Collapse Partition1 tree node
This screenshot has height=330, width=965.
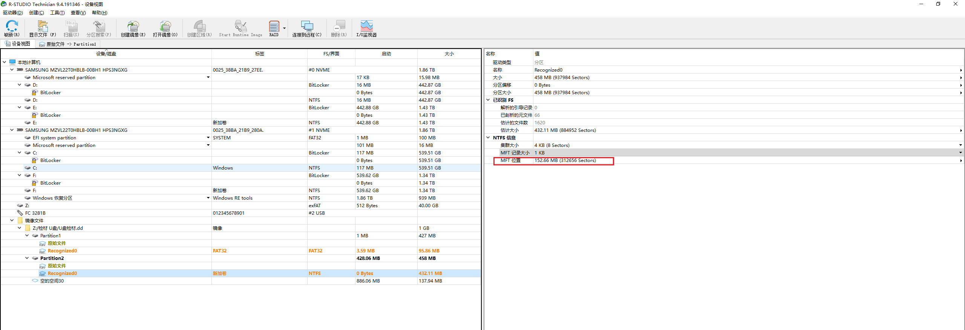(27, 235)
